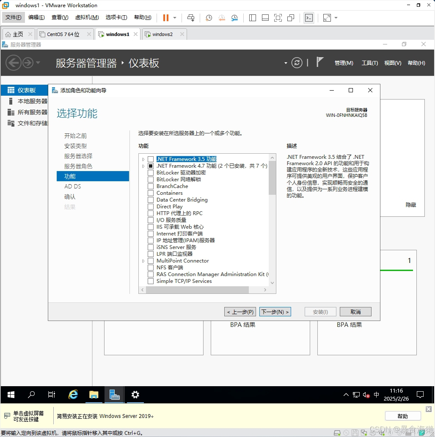This screenshot has height=437, width=435.
Task: Open Settings gear on taskbar
Action: click(x=135, y=395)
